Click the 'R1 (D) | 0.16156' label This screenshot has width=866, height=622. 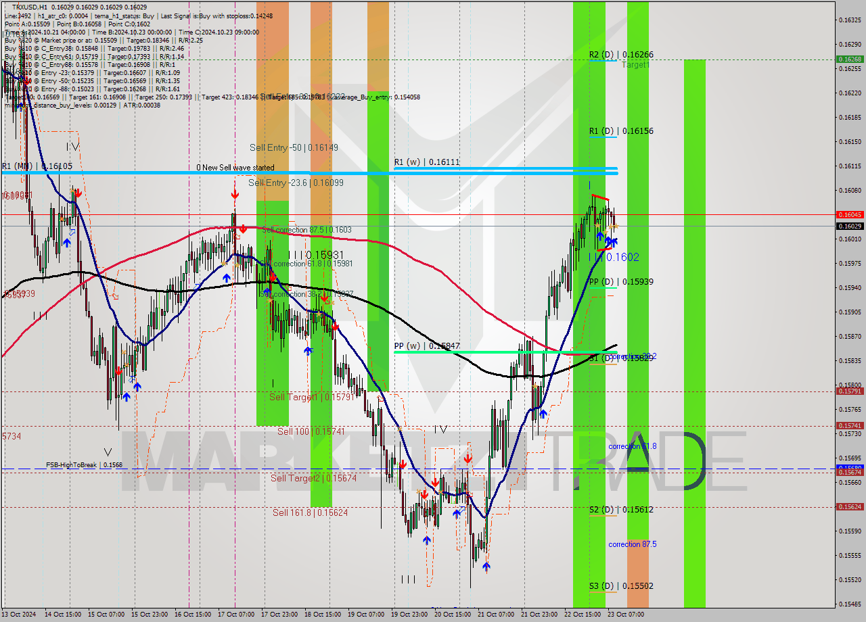pos(621,131)
